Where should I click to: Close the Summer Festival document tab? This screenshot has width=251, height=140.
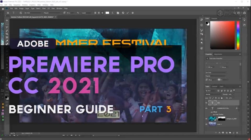click(55, 17)
